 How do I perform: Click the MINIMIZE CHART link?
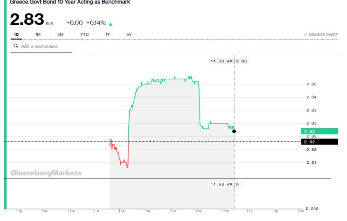[323, 35]
